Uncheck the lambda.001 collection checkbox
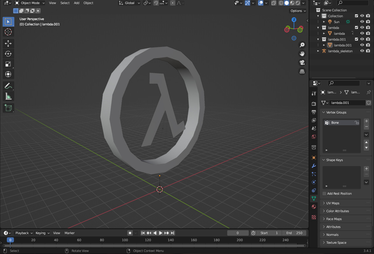This screenshot has width=374, height=254. [x=356, y=39]
